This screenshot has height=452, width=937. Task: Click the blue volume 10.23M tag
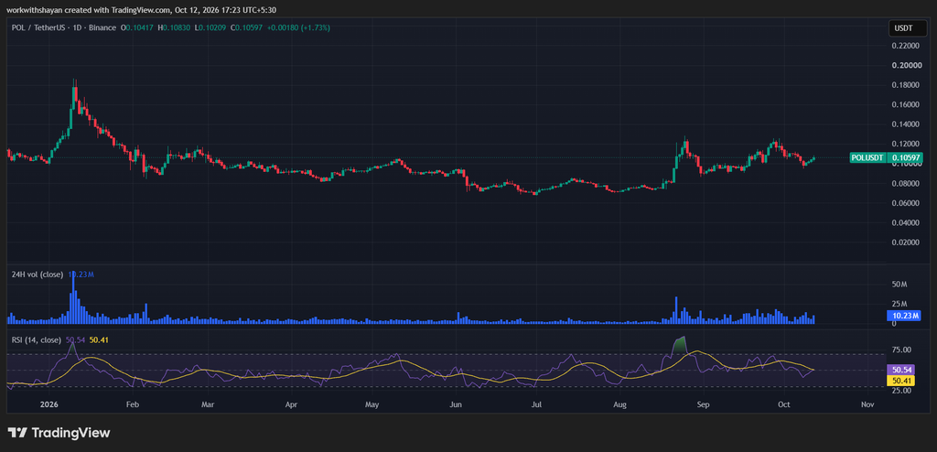tap(904, 315)
